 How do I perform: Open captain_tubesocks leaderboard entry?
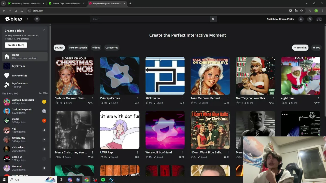(x=25, y=102)
